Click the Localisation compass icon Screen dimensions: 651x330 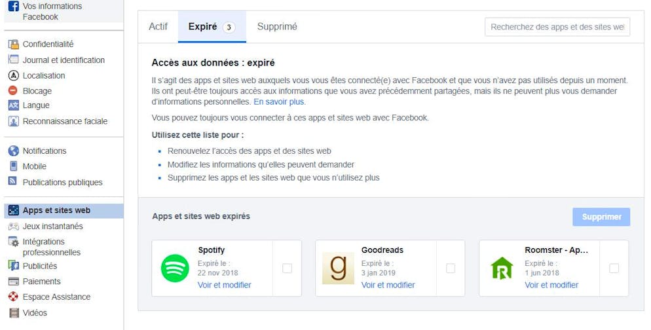coord(14,75)
